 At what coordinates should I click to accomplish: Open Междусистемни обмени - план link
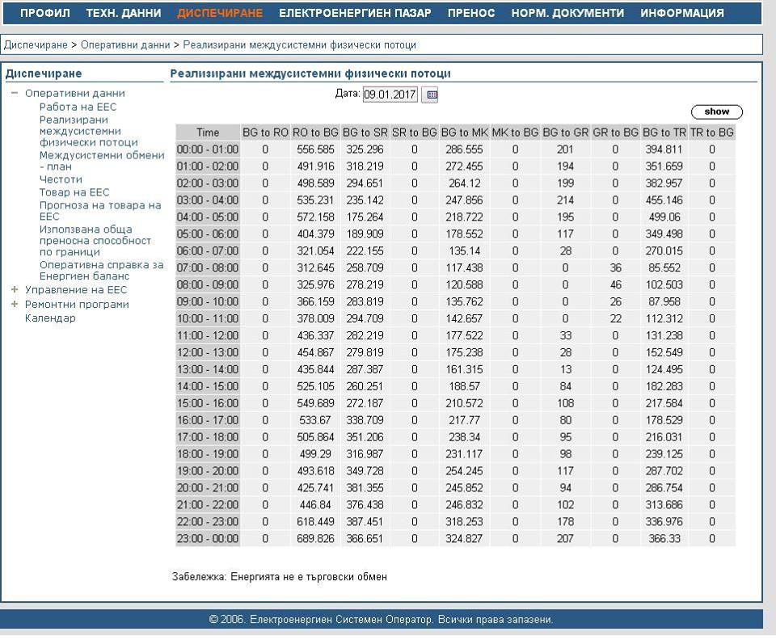(102, 161)
